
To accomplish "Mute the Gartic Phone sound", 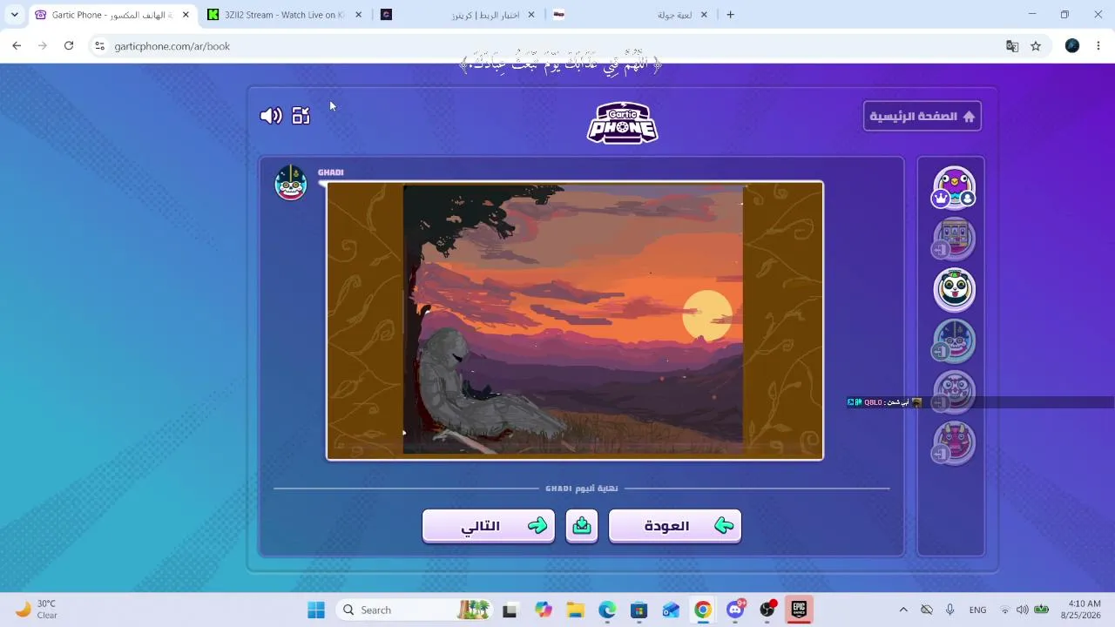I will pyautogui.click(x=271, y=116).
